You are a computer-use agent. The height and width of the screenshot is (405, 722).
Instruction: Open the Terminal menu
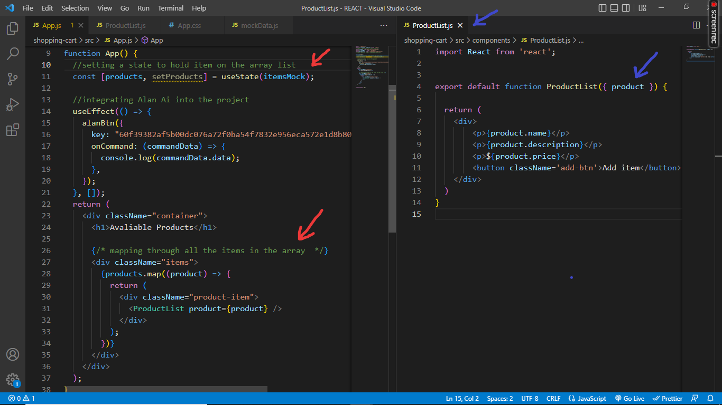[171, 8]
